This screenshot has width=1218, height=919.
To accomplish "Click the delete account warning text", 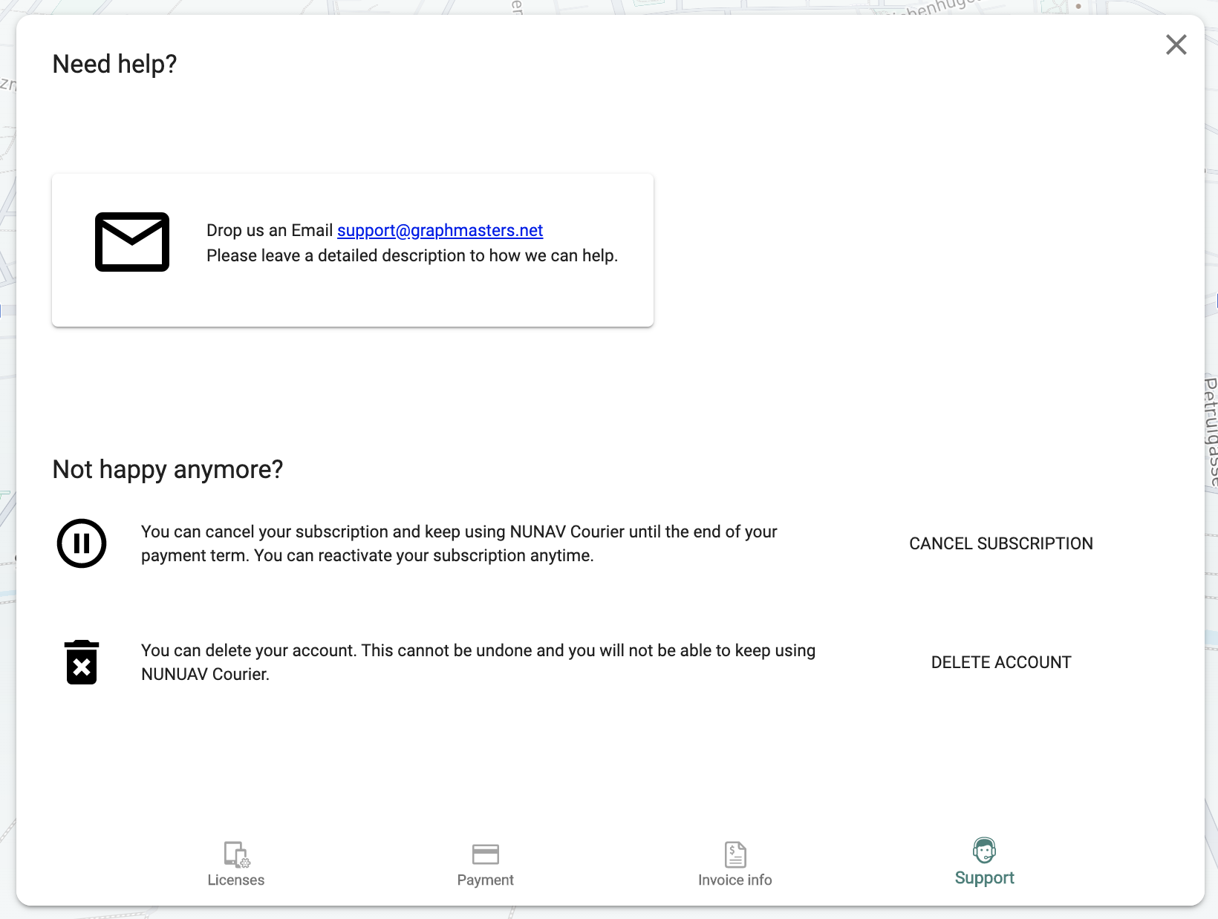I will pyautogui.click(x=478, y=662).
